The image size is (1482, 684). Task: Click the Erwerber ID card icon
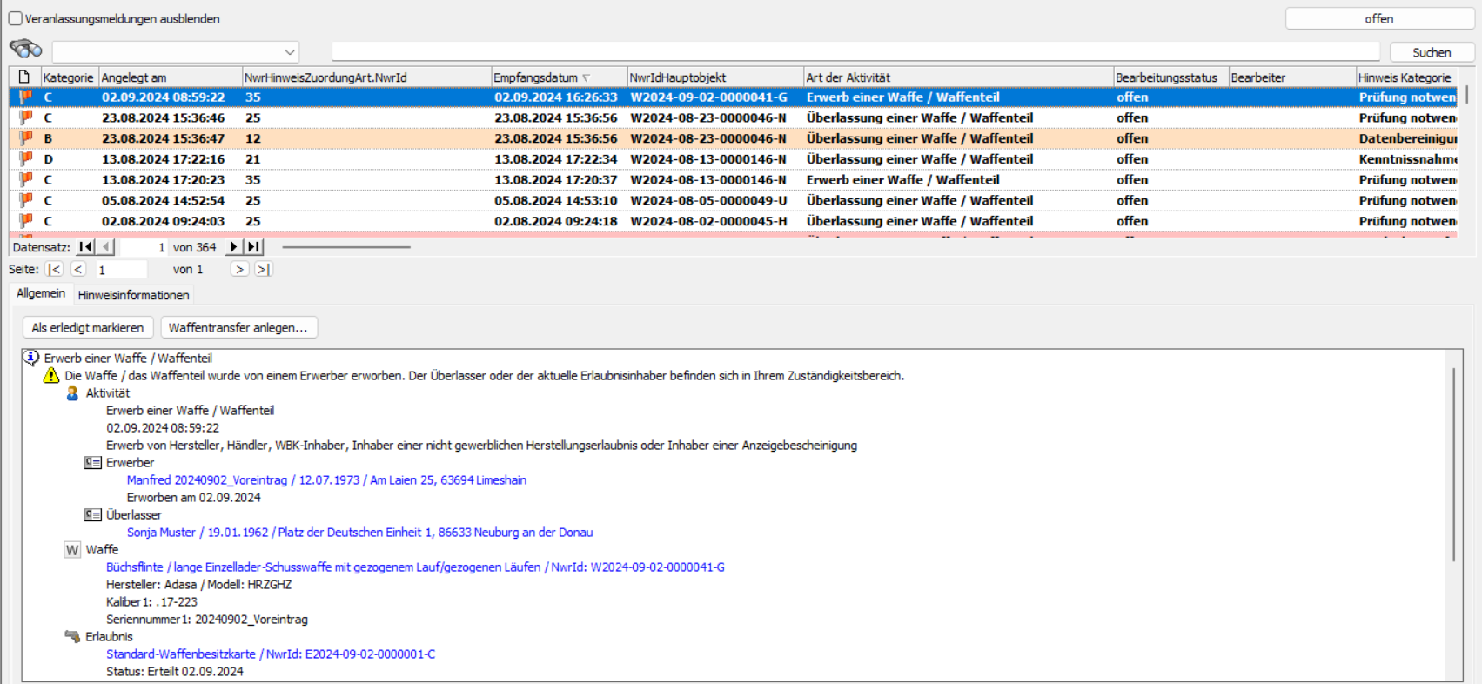click(93, 463)
